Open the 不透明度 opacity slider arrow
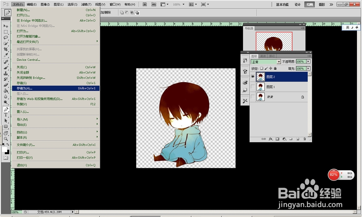Image resolution: width=362 pixels, height=217 pixels. 308,61
